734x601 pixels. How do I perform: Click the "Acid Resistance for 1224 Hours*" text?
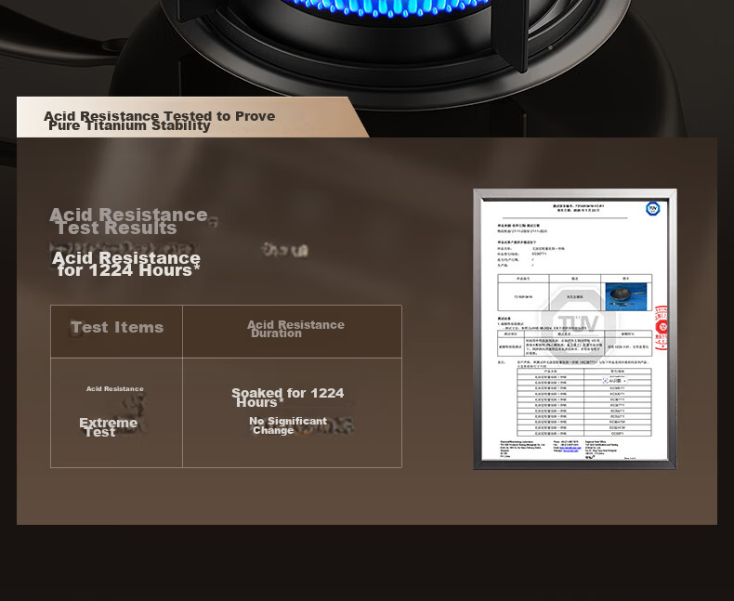click(x=126, y=264)
